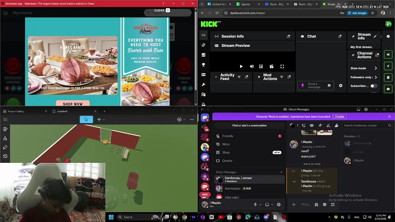
Task: Open the 3D view cube dropdown
Action: pyautogui.click(x=181, y=120)
